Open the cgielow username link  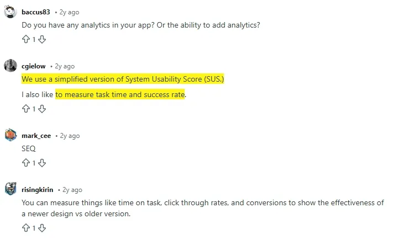[34, 66]
